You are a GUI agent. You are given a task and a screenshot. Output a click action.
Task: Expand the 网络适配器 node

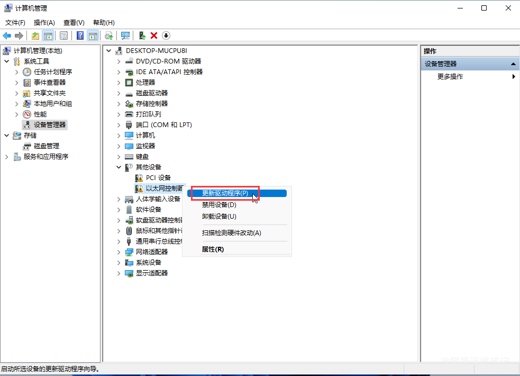(x=118, y=252)
